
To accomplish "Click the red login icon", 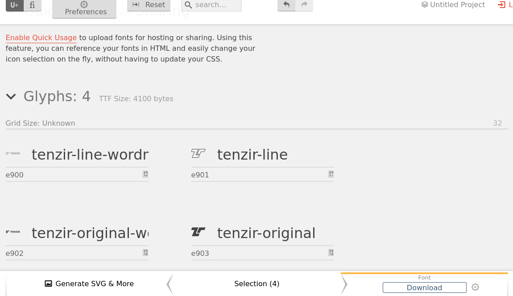I will coord(501,4).
